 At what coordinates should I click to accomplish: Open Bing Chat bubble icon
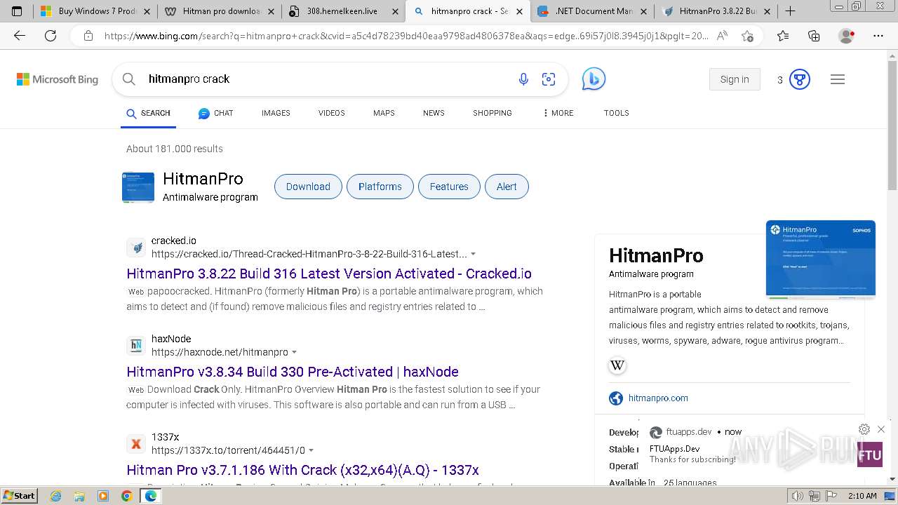click(x=594, y=79)
